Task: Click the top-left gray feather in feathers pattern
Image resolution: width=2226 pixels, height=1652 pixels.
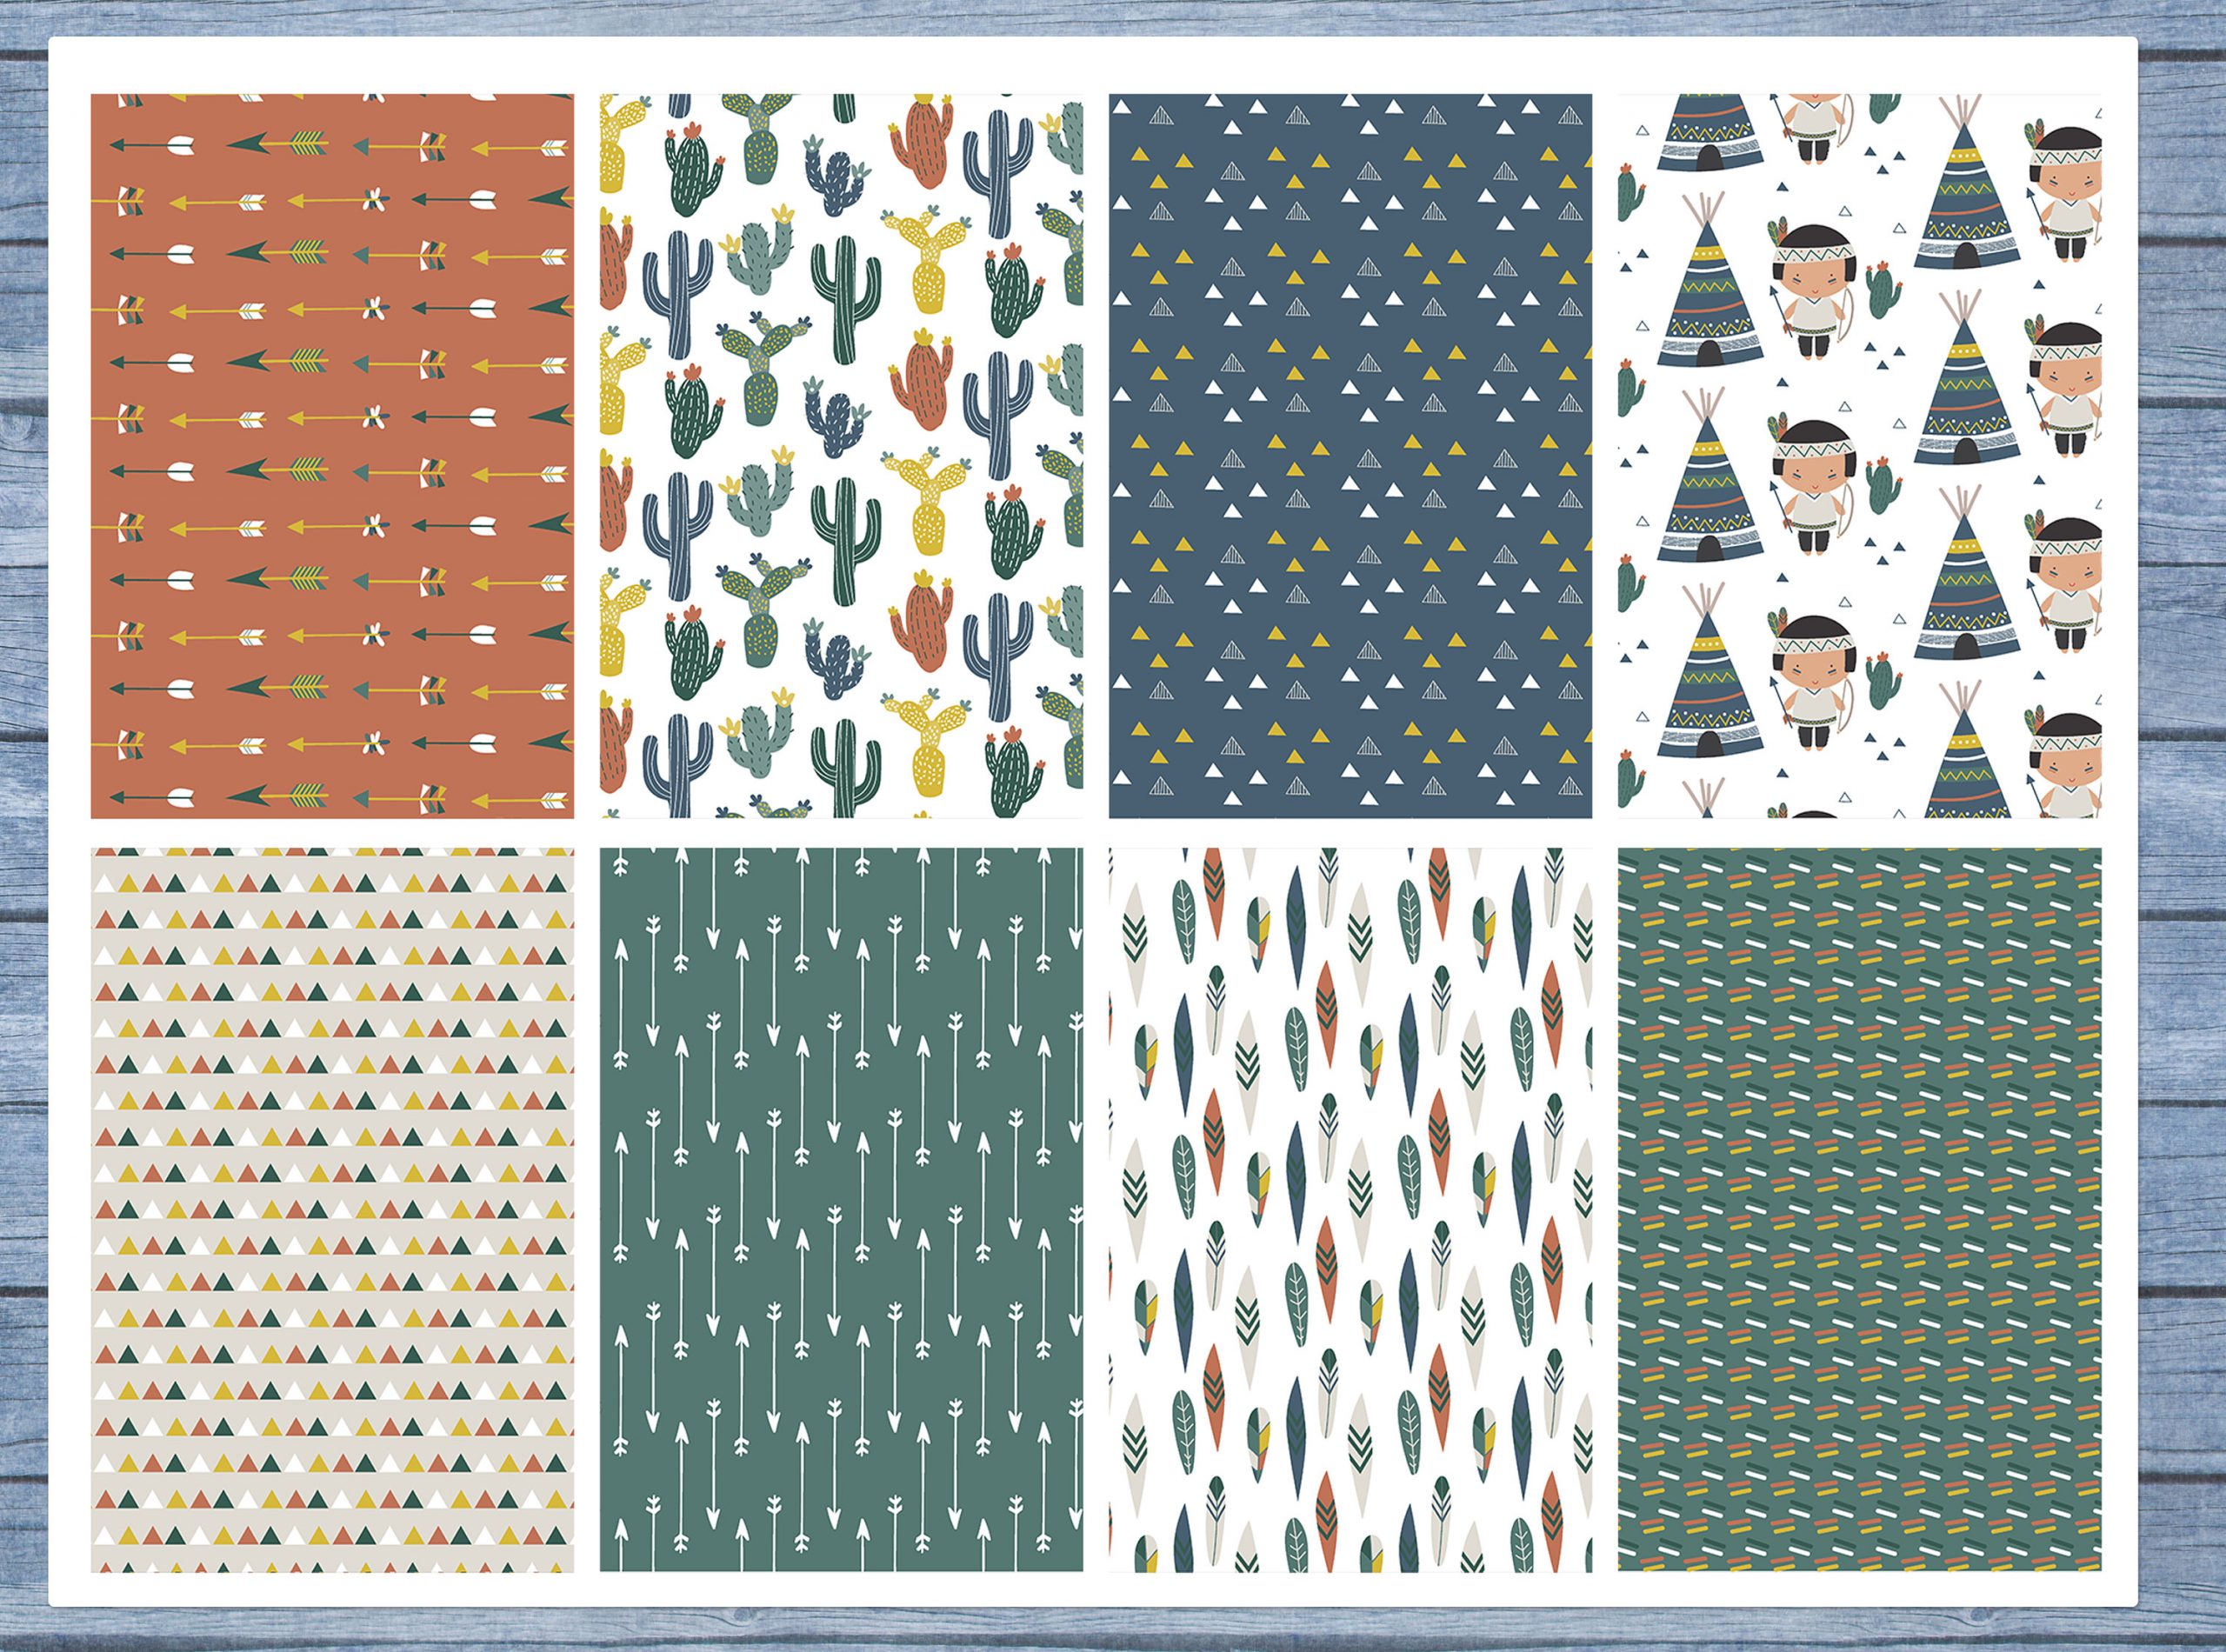Action: pyautogui.click(x=1136, y=945)
